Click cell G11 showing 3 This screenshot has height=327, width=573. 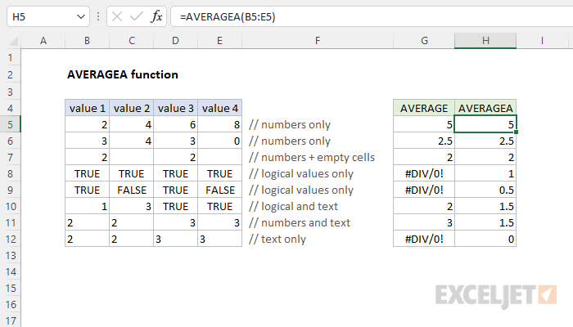pyautogui.click(x=424, y=222)
